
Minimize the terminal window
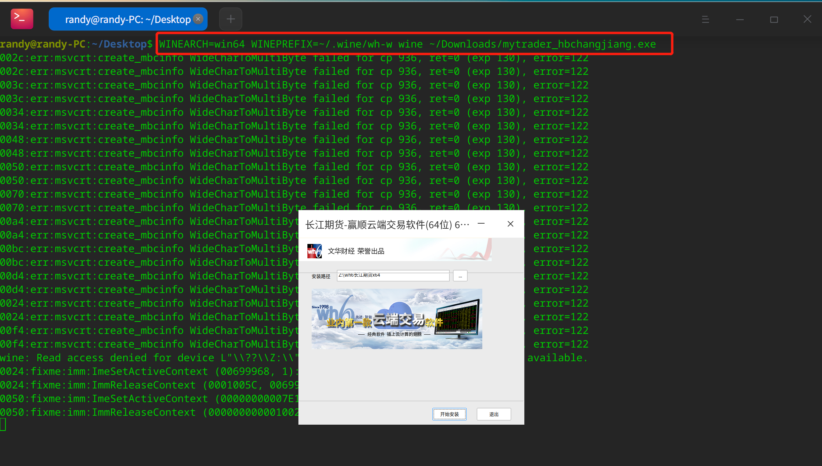pos(740,19)
